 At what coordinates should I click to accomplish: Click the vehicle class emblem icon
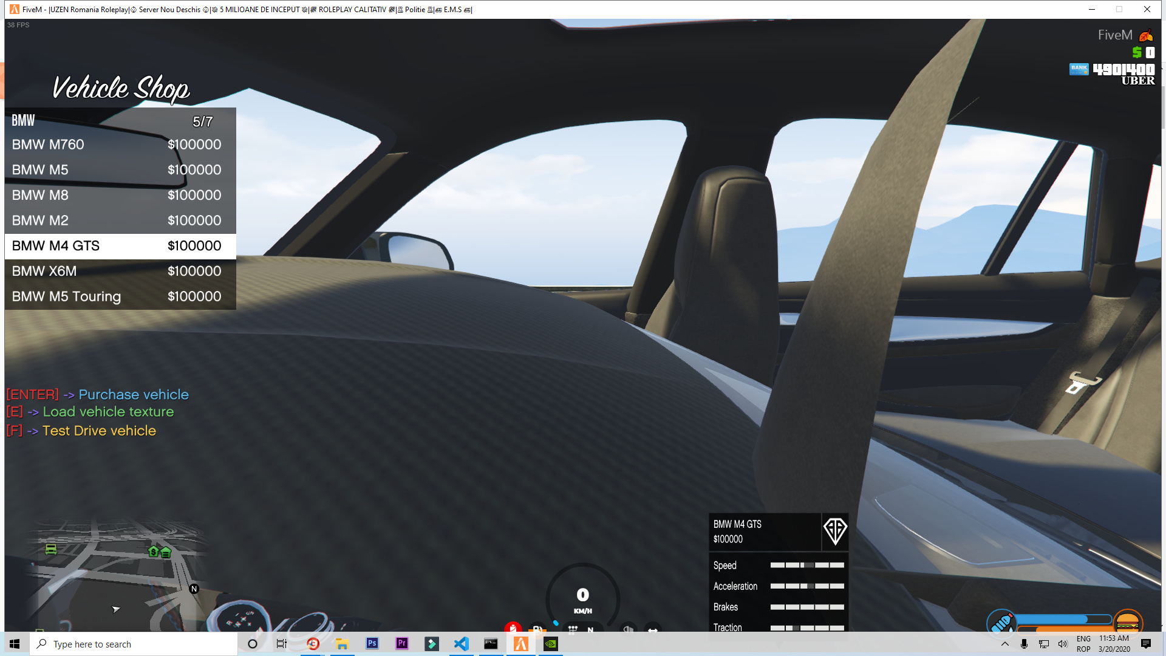[835, 531]
